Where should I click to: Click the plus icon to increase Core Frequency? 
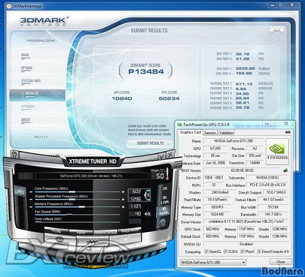[x=123, y=192]
